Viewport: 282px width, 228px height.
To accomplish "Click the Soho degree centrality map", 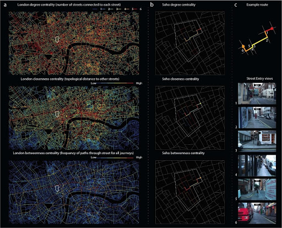I will coord(190,43).
